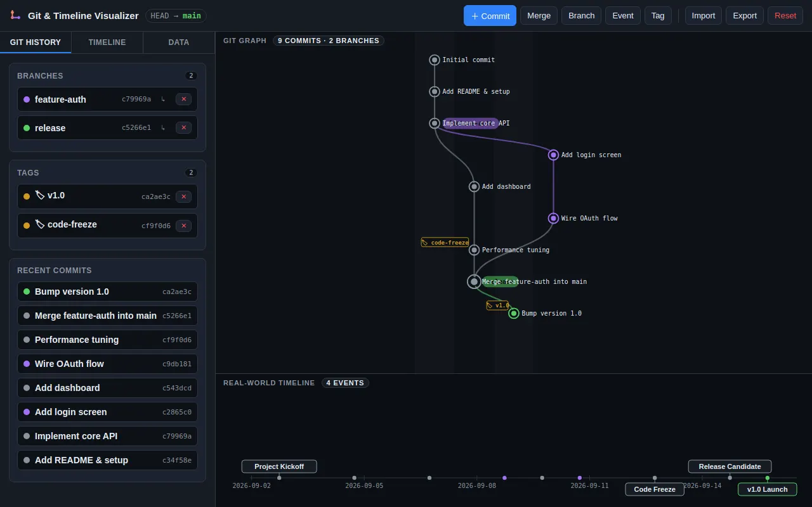Remove the code-freeze tag from Tags list
The width and height of the screenshot is (812, 507).
[x=183, y=226]
